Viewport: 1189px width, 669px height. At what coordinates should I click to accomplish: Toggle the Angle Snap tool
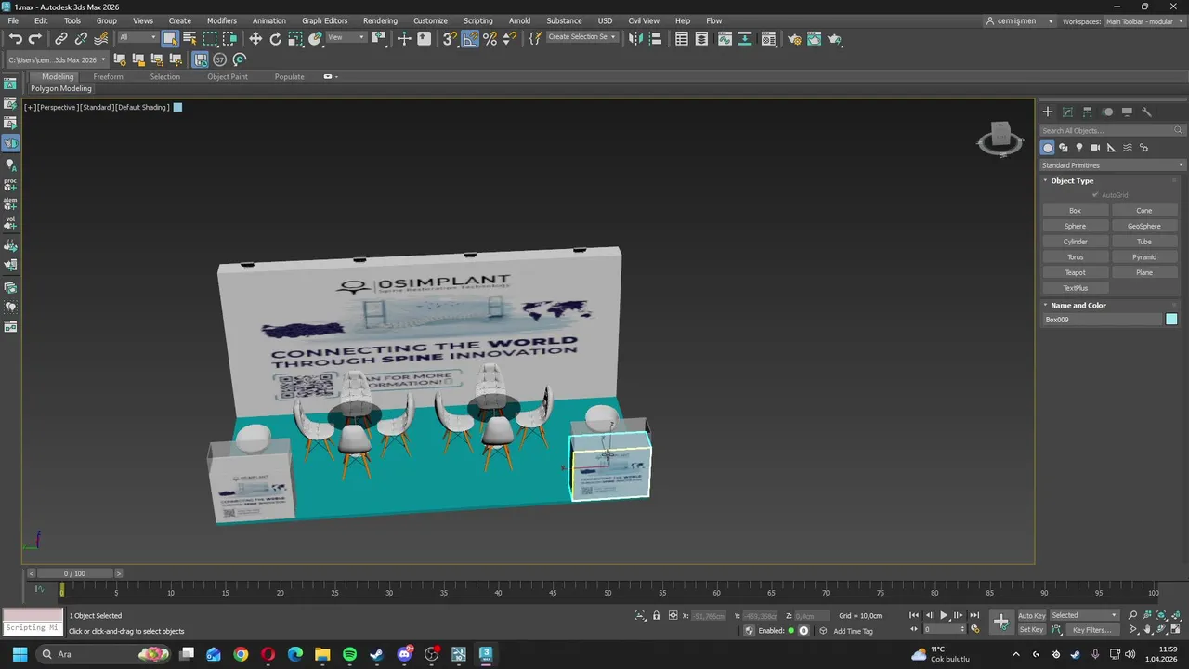tap(470, 38)
